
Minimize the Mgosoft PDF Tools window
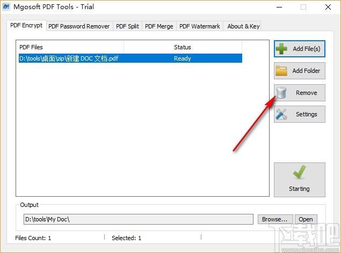coord(279,7)
